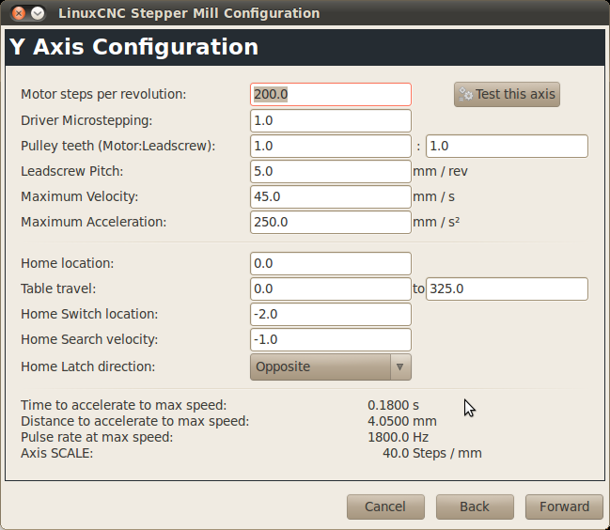Click the 0.1800 s acceleration time value
This screenshot has width=610, height=530.
[393, 406]
